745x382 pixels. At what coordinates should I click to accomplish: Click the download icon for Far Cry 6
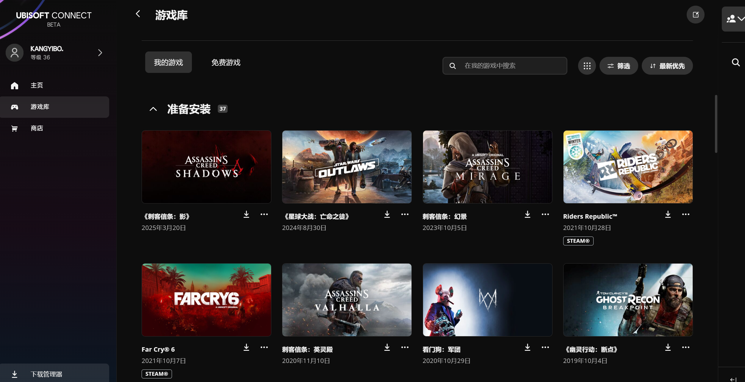coord(246,347)
